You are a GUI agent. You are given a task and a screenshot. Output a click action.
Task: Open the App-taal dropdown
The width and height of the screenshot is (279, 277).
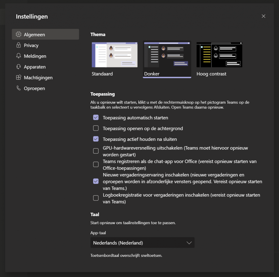142,243
